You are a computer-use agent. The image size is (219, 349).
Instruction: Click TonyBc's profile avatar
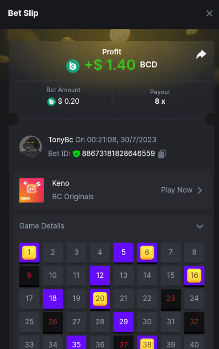pos(31,147)
